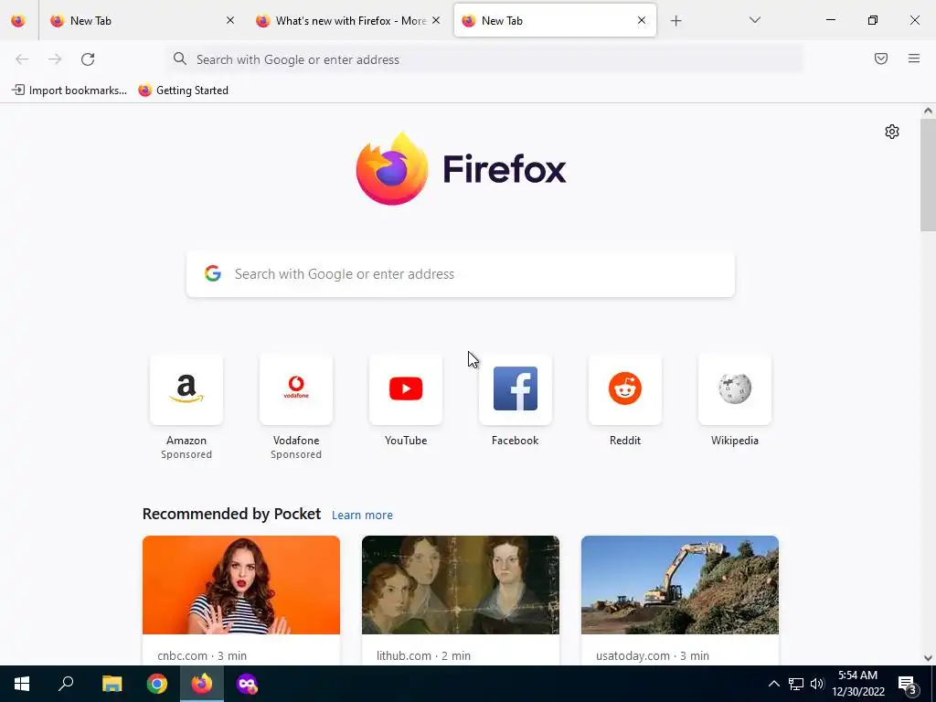
Task: Open usatoday.com Pocket story thumbnail
Action: (680, 585)
